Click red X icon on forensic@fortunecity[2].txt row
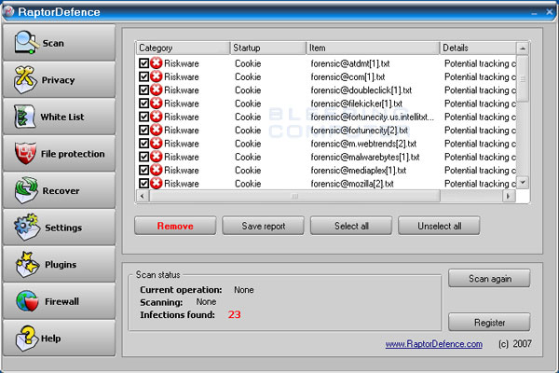This screenshot has height=373, width=559. click(157, 130)
